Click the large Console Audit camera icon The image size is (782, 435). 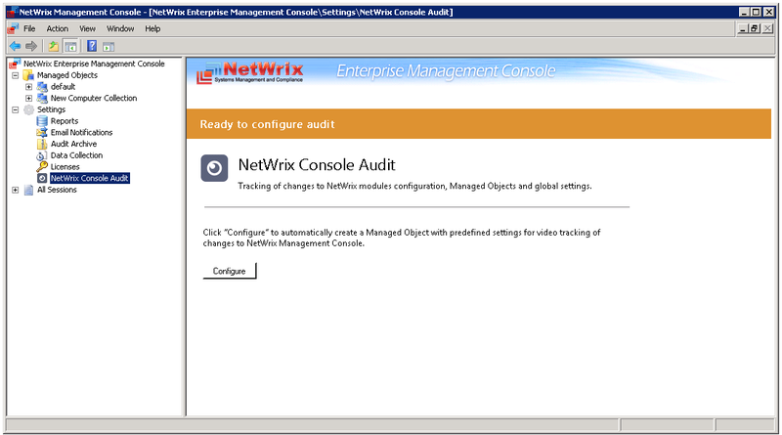point(214,167)
